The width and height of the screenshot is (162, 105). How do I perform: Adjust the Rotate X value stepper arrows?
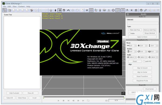tap(136, 51)
